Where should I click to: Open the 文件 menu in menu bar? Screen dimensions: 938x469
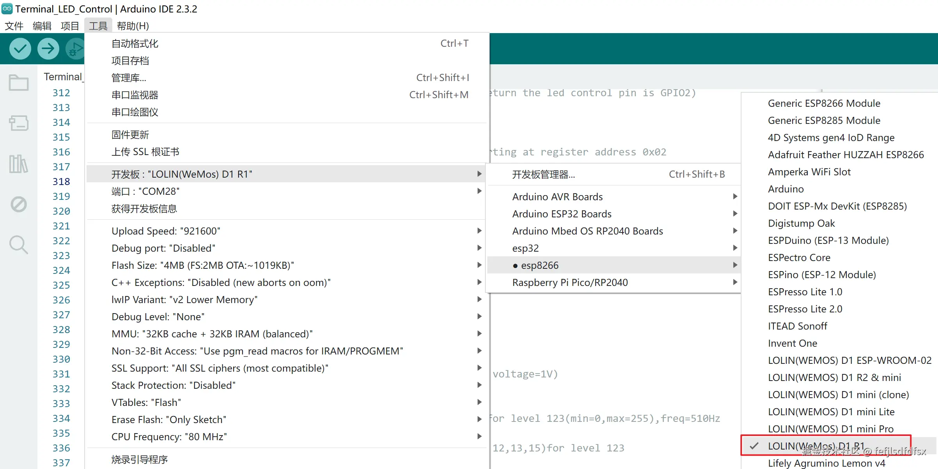click(14, 26)
